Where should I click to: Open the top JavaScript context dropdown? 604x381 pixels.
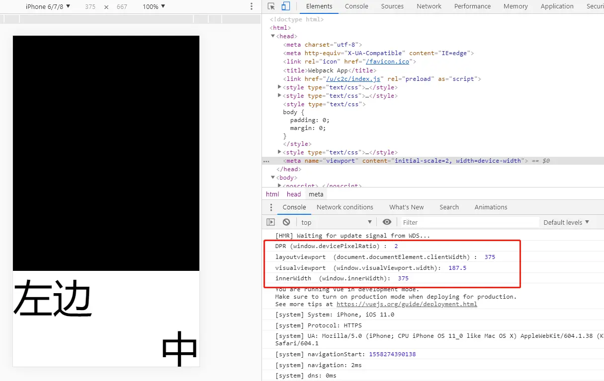[x=337, y=222]
